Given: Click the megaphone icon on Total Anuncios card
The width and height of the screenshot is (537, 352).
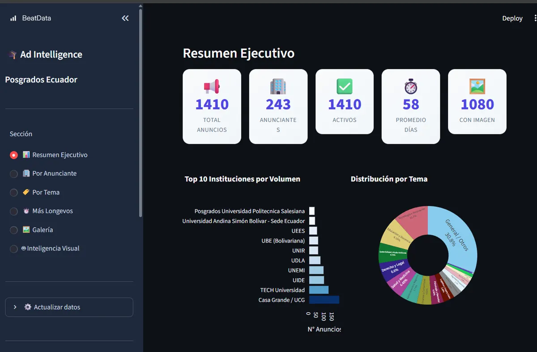Looking at the screenshot, I should click(x=212, y=86).
